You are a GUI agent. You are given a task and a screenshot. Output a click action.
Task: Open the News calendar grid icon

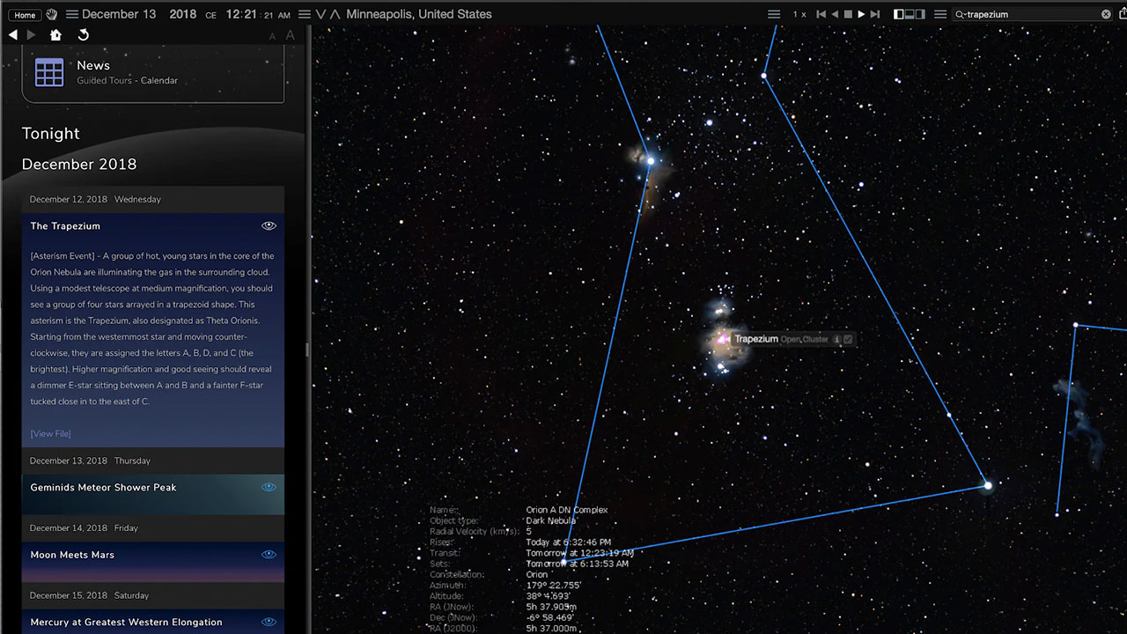pyautogui.click(x=49, y=72)
